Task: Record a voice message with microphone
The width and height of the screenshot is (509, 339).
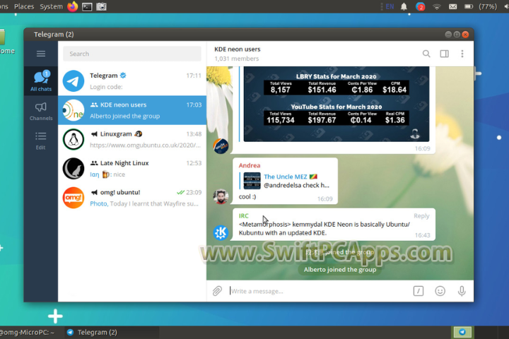Action: [x=462, y=291]
